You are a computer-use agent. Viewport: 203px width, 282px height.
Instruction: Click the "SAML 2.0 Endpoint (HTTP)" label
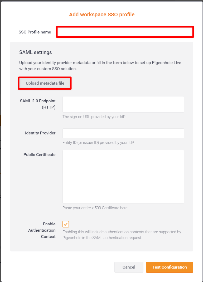tap(38, 104)
